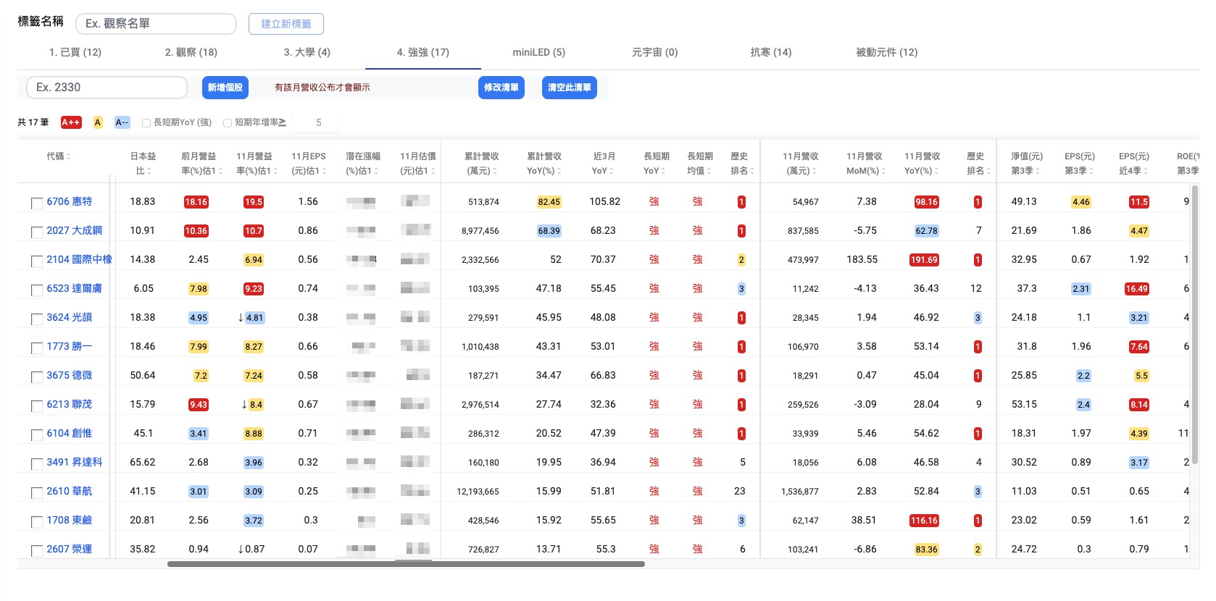Screen dimensions: 1216x601
Task: Sort by 累計營收 YoY(%) column header
Action: 544,164
